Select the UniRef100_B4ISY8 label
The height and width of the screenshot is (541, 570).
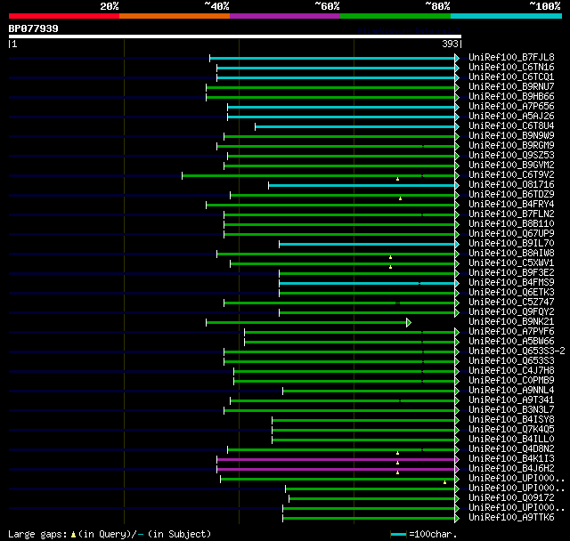[511, 420]
